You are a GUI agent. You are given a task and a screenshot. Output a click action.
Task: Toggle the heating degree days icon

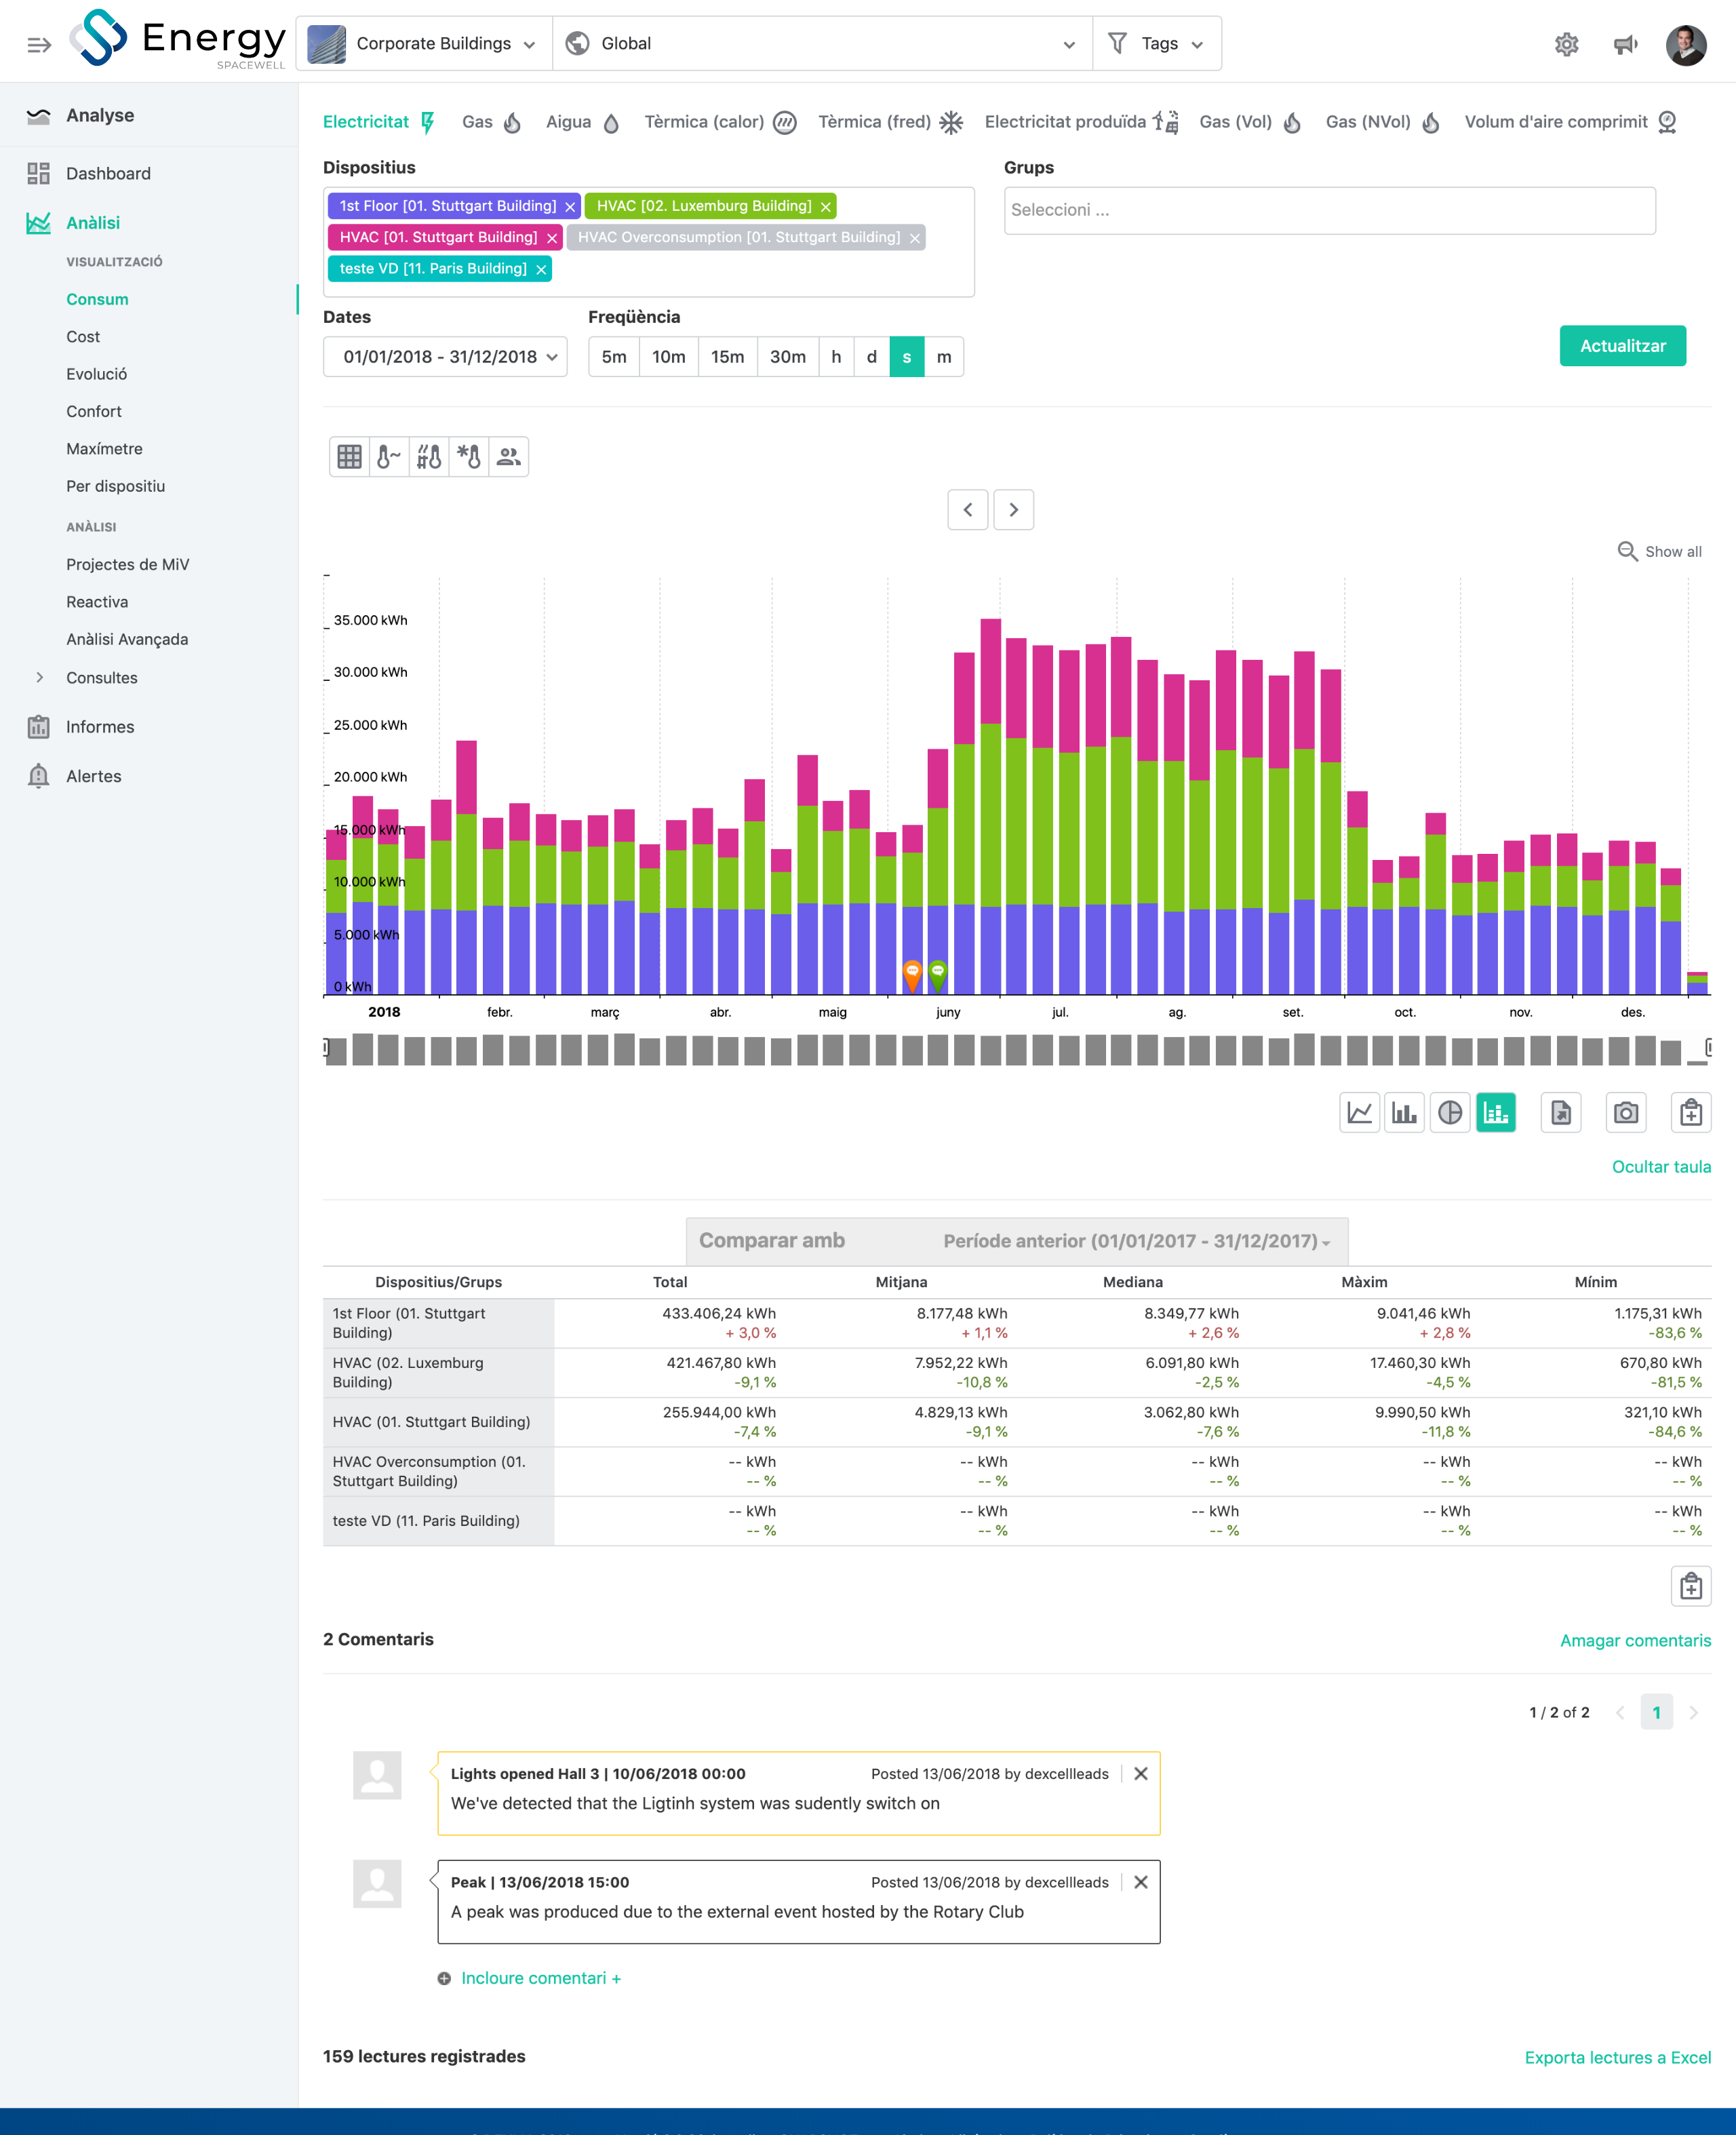[428, 456]
